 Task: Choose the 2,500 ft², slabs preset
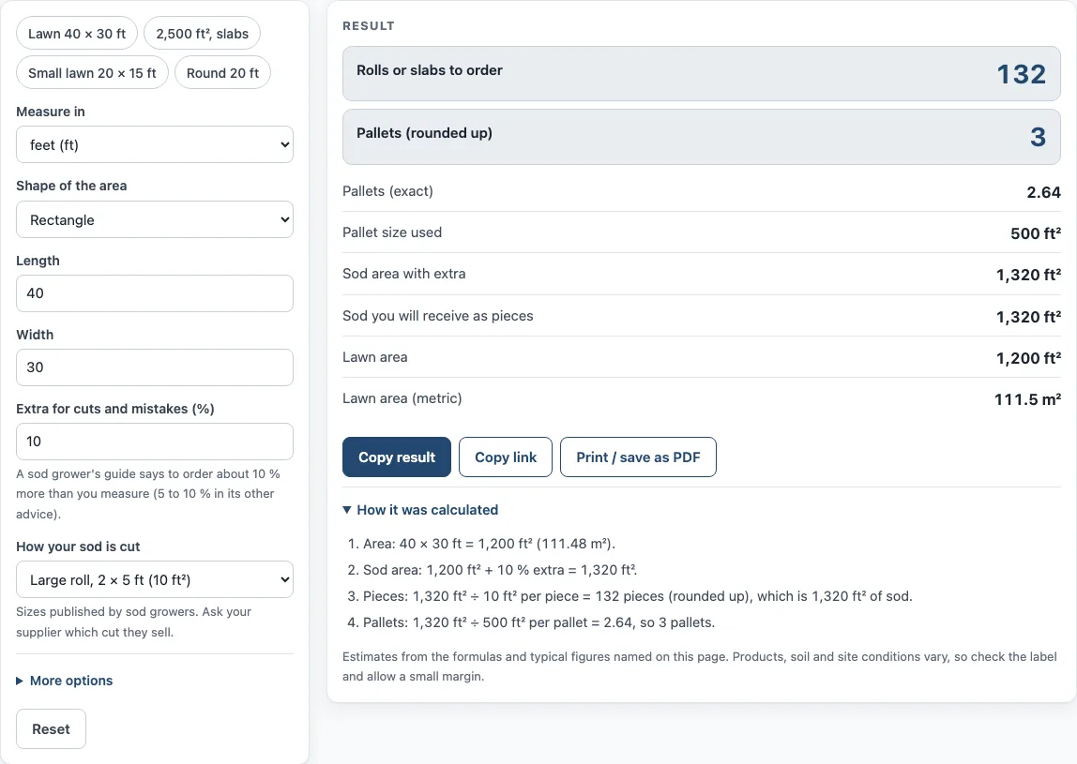[x=202, y=34]
